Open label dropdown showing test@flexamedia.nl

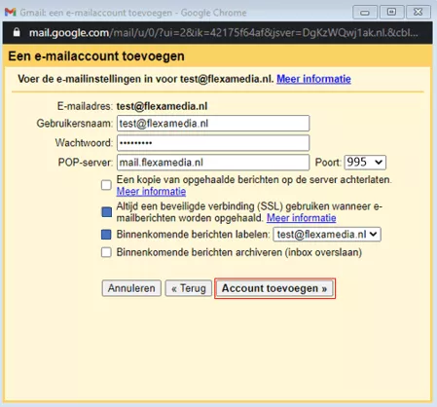pyautogui.click(x=327, y=235)
